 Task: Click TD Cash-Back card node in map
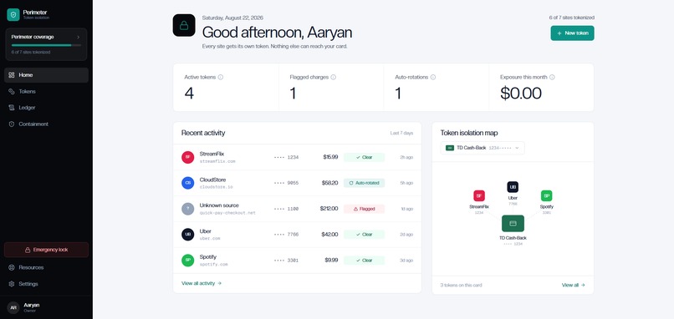513,224
